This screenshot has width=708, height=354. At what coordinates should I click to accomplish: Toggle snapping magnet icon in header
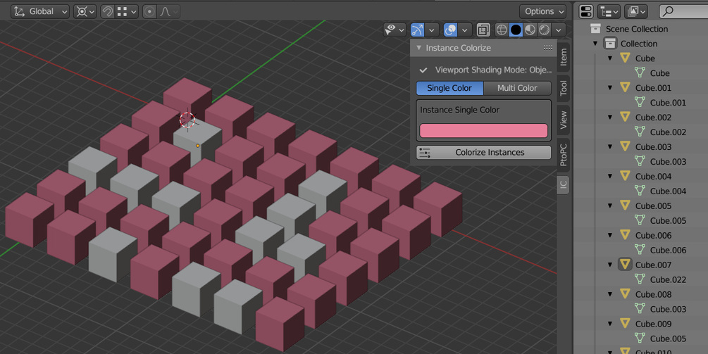[x=107, y=12]
